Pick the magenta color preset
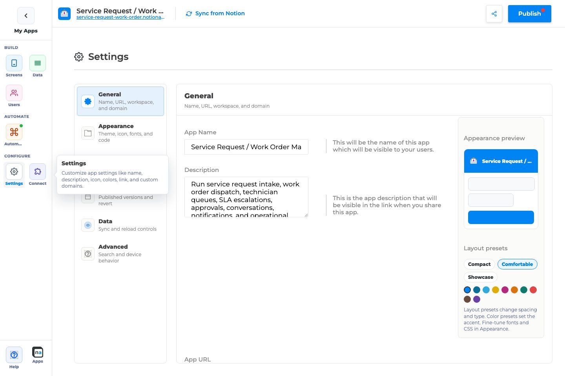This screenshot has width=565, height=376. pyautogui.click(x=505, y=290)
